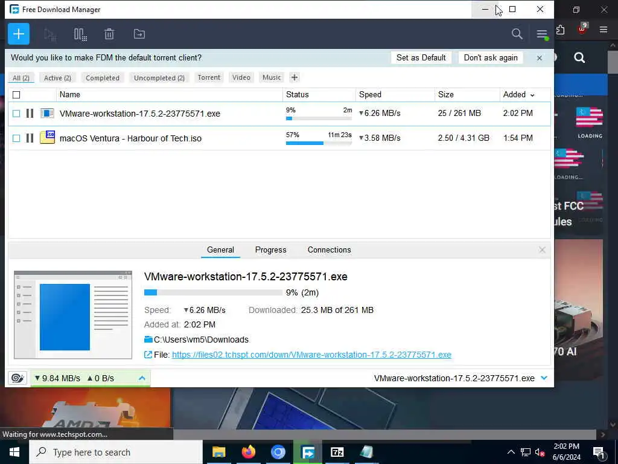Open the notification center icon
The image size is (618, 464).
pyautogui.click(x=599, y=452)
